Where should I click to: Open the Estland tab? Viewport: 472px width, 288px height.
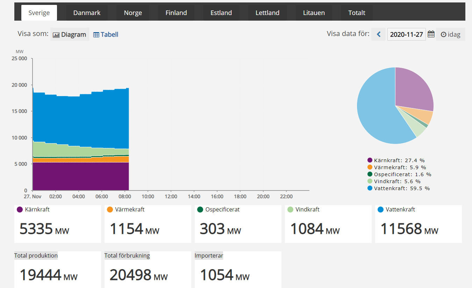click(221, 13)
